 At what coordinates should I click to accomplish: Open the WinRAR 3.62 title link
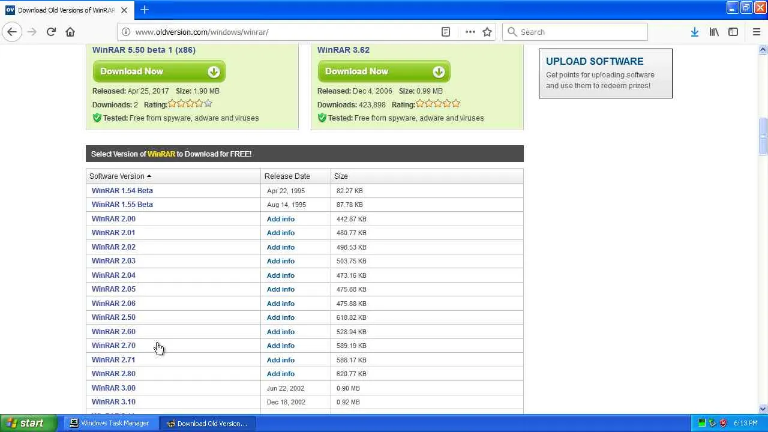(343, 50)
